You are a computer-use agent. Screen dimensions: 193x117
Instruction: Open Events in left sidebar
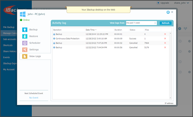click(7, 57)
